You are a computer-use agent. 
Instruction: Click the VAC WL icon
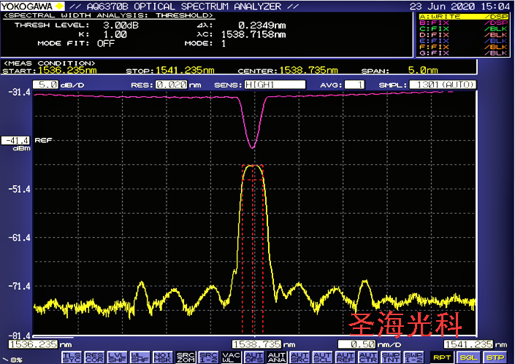[x=232, y=357]
